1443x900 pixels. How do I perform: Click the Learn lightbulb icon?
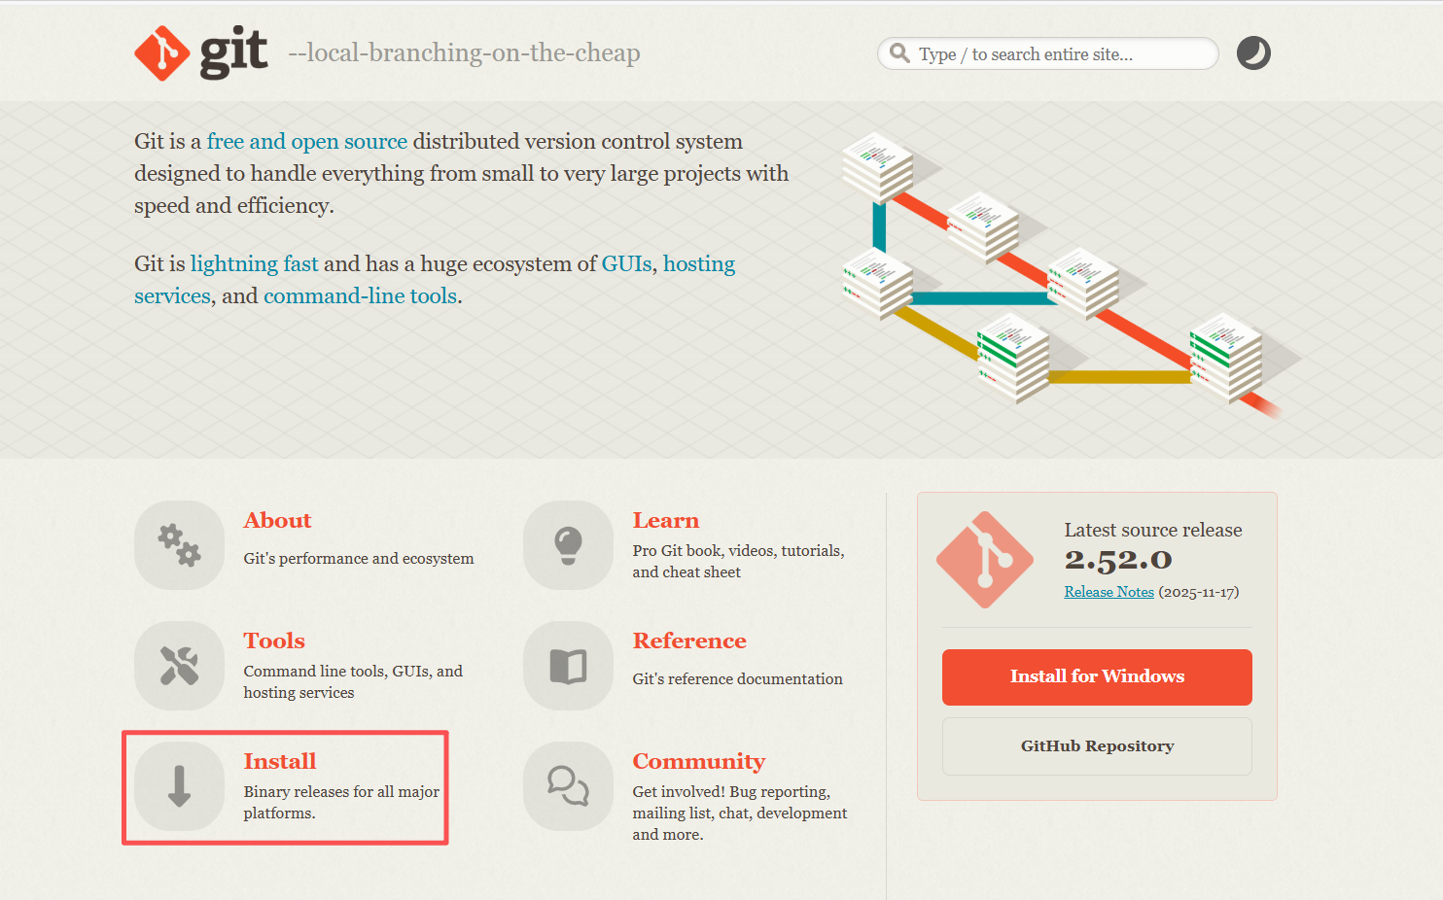pos(568,545)
